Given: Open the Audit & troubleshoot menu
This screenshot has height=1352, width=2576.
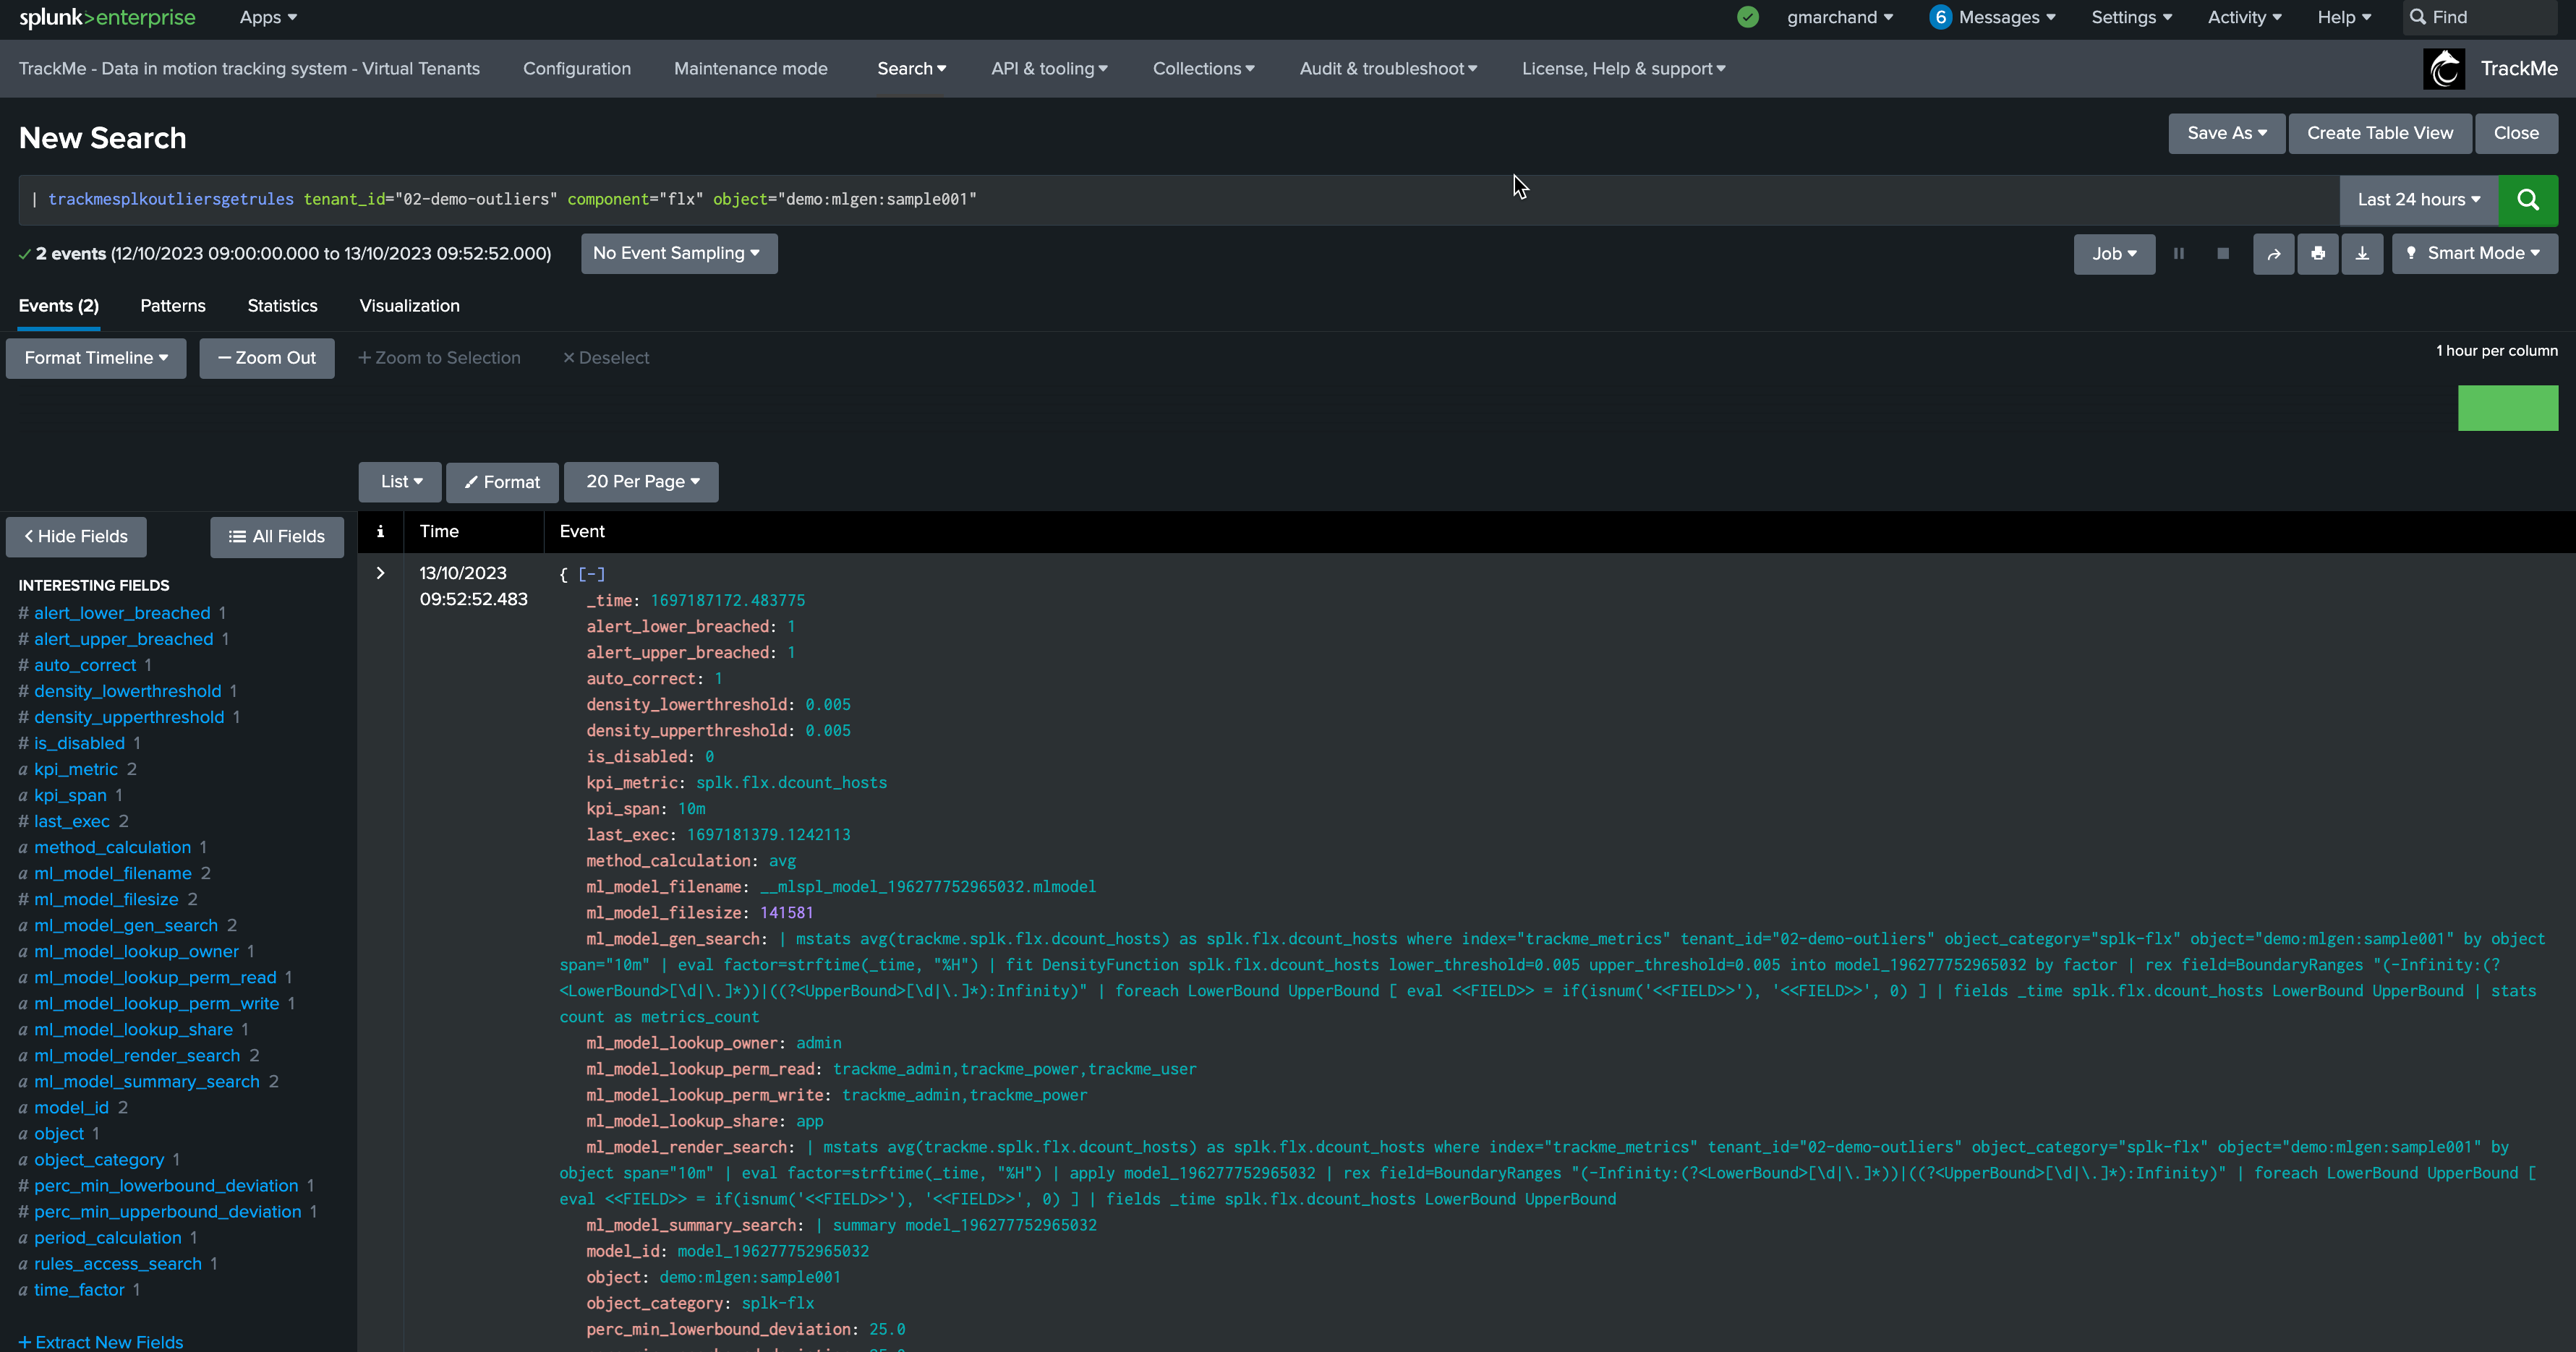Looking at the screenshot, I should click(x=1387, y=69).
